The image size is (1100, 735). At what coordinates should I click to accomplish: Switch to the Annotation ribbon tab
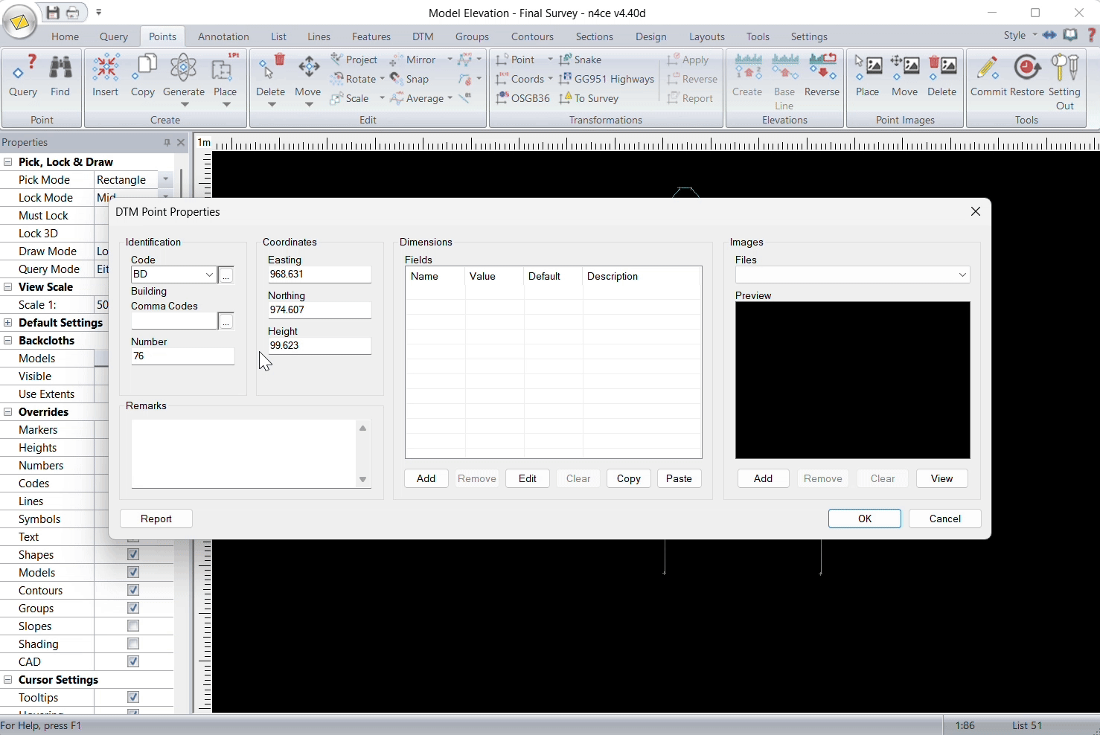click(x=223, y=36)
